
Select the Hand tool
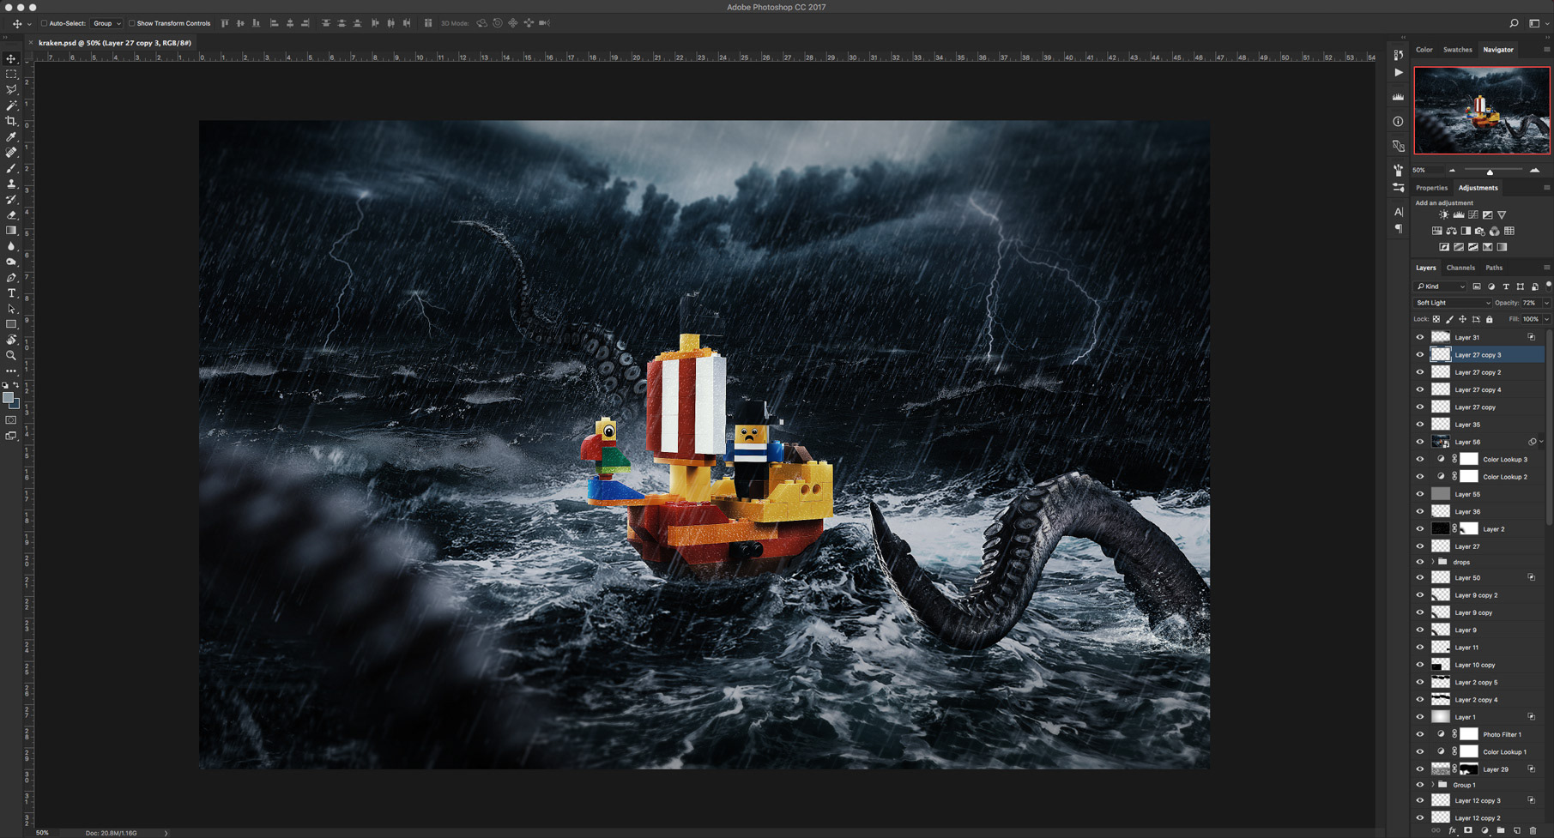[x=11, y=340]
